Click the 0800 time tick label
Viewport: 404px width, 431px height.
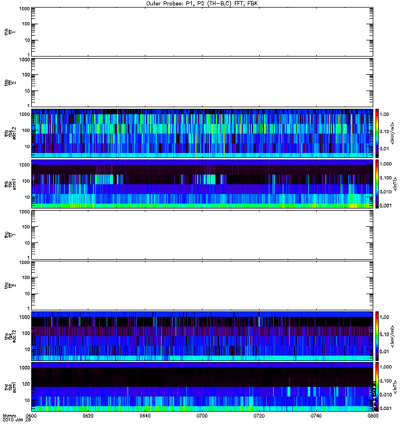coord(373,416)
